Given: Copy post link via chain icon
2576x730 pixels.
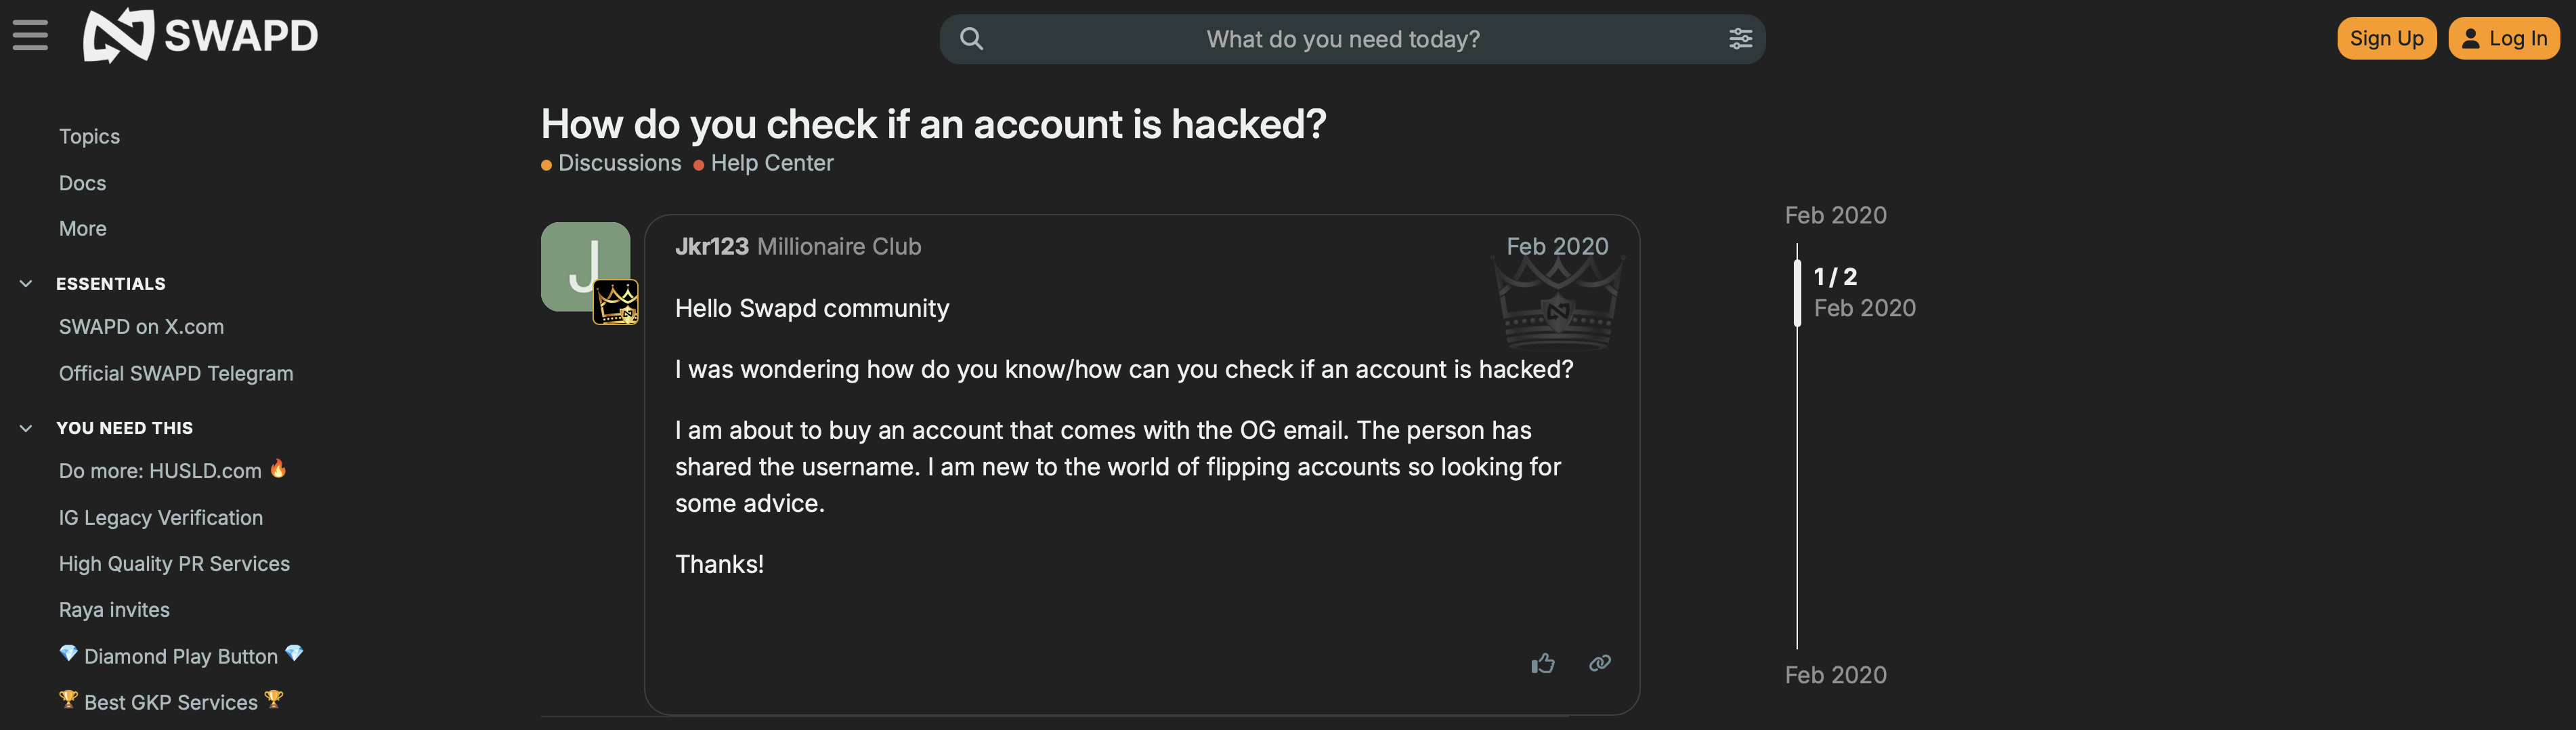Looking at the screenshot, I should click(x=1600, y=663).
